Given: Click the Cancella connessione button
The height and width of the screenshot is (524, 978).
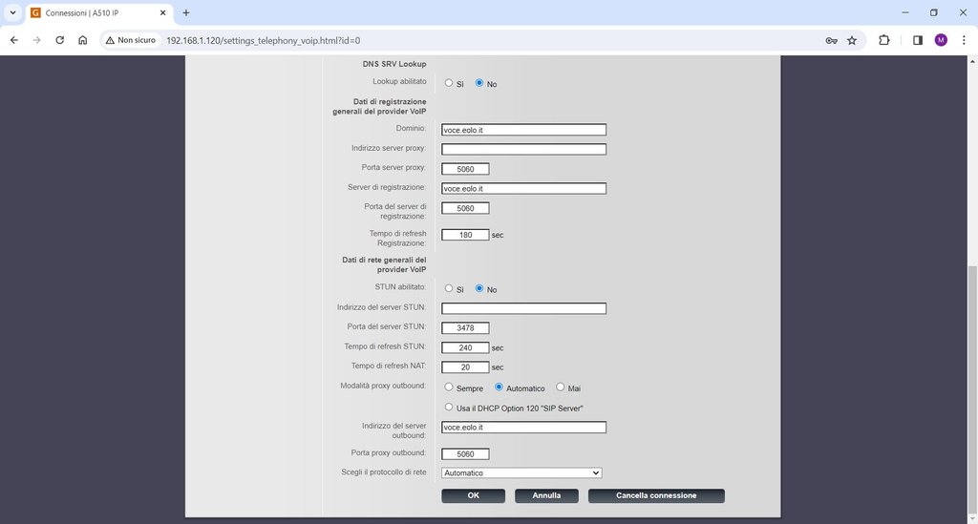Looking at the screenshot, I should [656, 496].
